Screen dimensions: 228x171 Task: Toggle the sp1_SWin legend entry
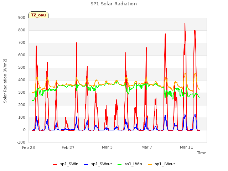(x=66, y=164)
